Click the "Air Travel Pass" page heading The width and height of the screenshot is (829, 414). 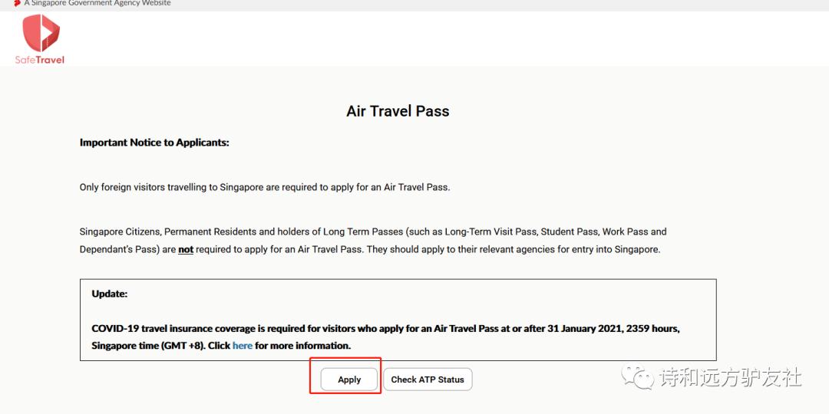398,111
